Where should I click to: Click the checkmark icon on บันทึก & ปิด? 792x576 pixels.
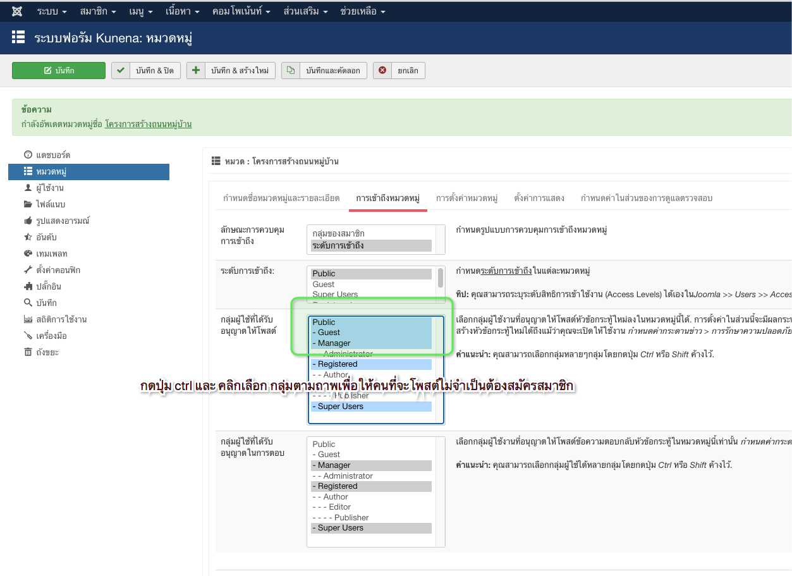pos(121,70)
